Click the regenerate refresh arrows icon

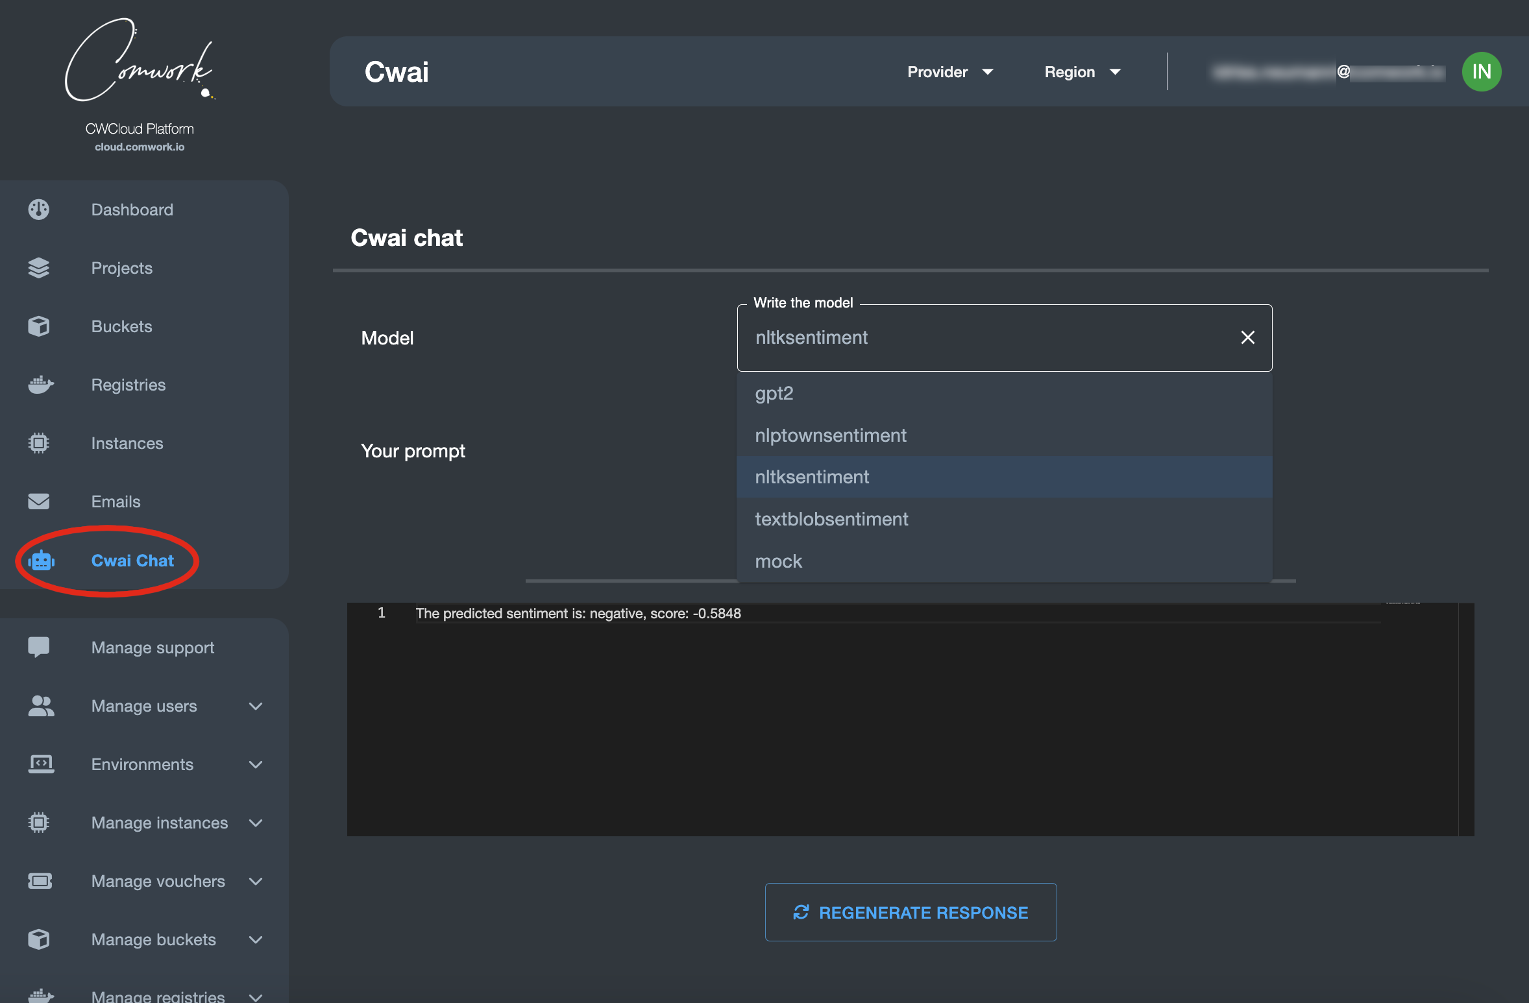[x=801, y=912]
